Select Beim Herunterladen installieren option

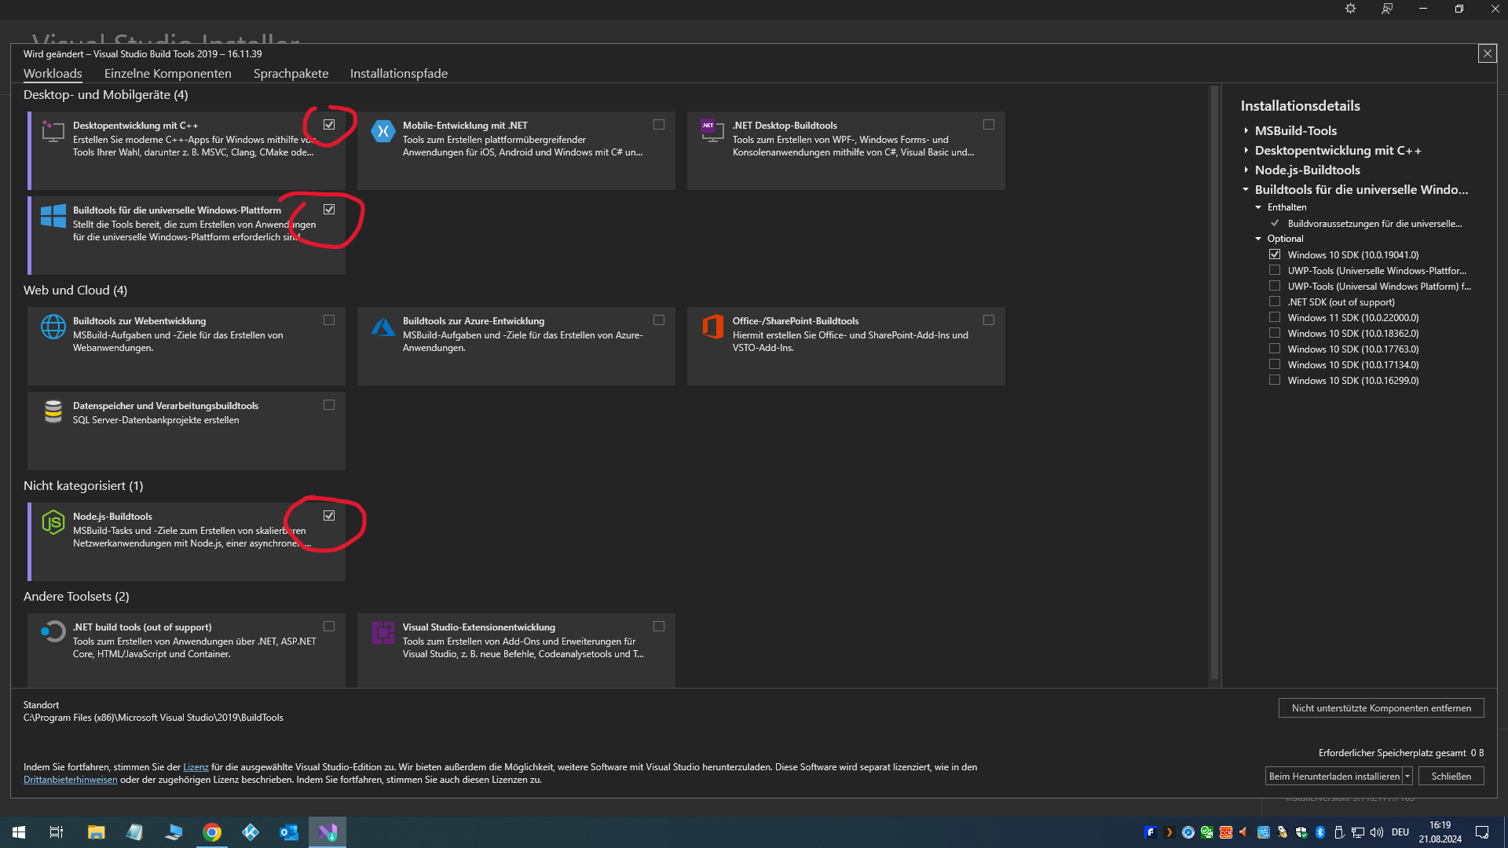point(1334,777)
